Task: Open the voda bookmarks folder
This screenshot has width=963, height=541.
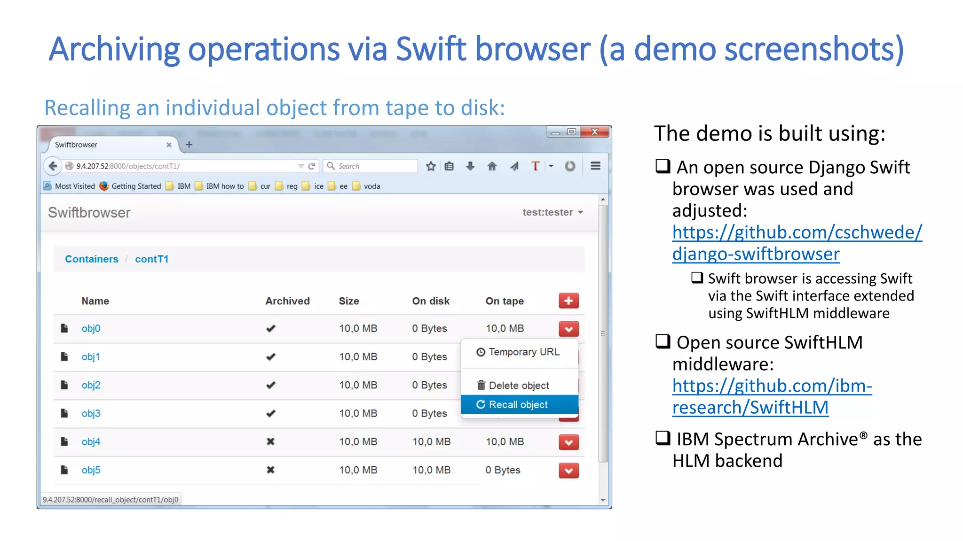Action: click(x=366, y=186)
